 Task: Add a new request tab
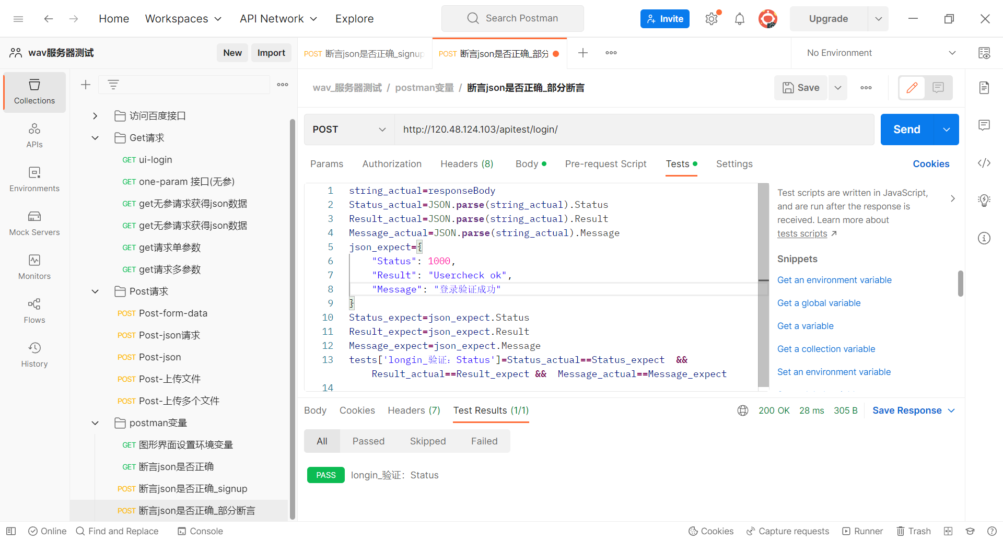583,53
